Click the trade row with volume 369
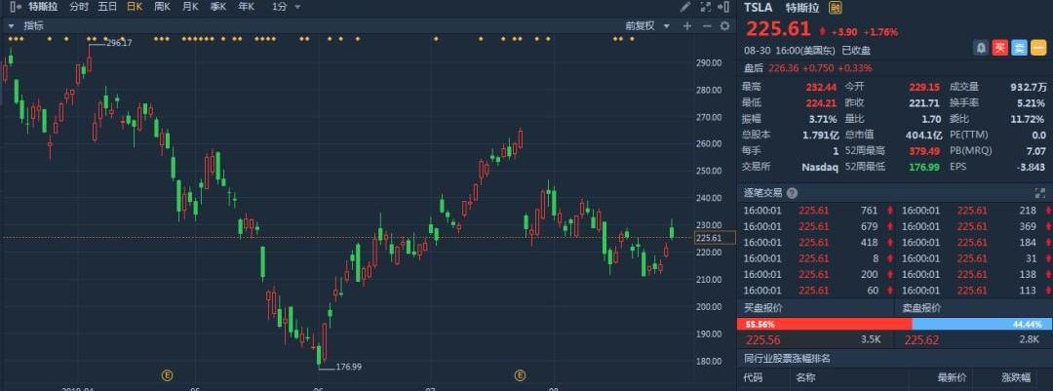Viewport: 1053px width, 391px height. click(974, 226)
